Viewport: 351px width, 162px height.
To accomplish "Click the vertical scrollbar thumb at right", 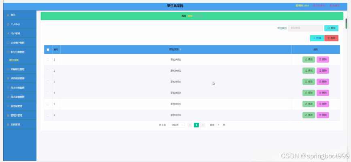I will [346, 23].
